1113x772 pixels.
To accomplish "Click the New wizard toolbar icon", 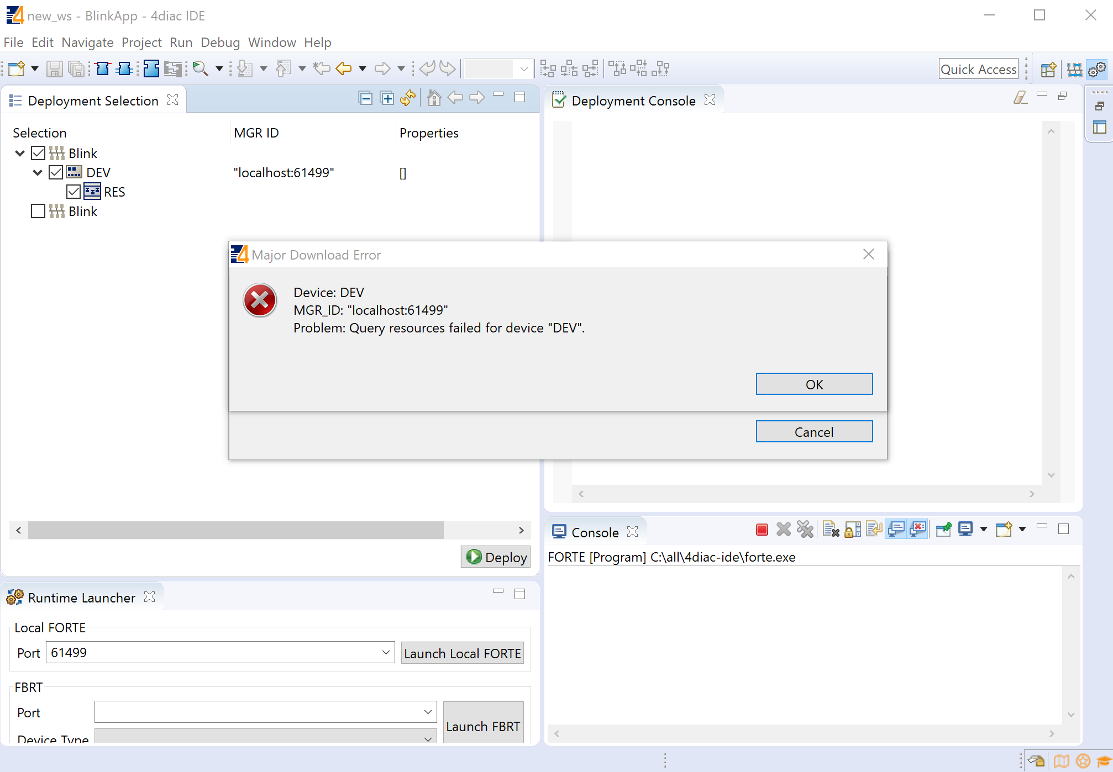I will [x=17, y=68].
